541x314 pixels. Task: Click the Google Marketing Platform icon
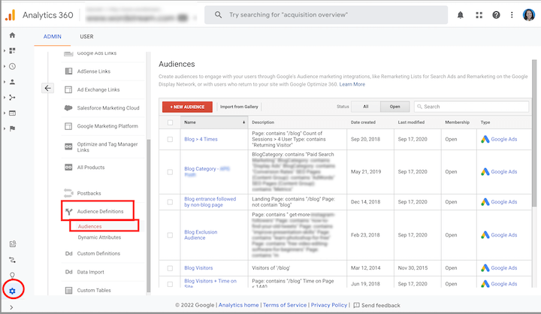68,126
